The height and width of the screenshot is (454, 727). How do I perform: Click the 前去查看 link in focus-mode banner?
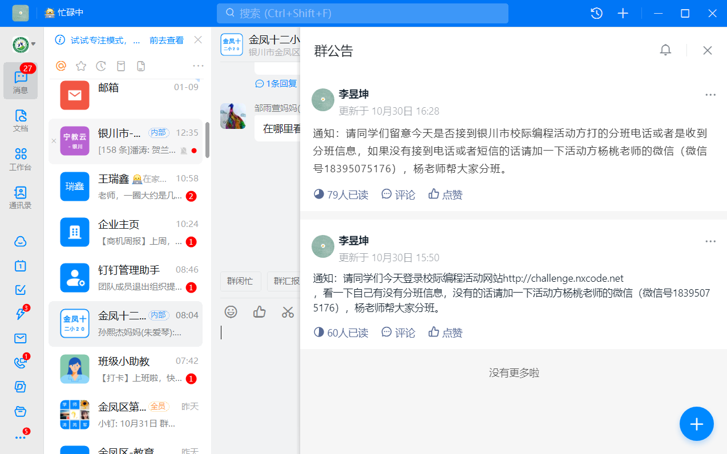point(167,40)
